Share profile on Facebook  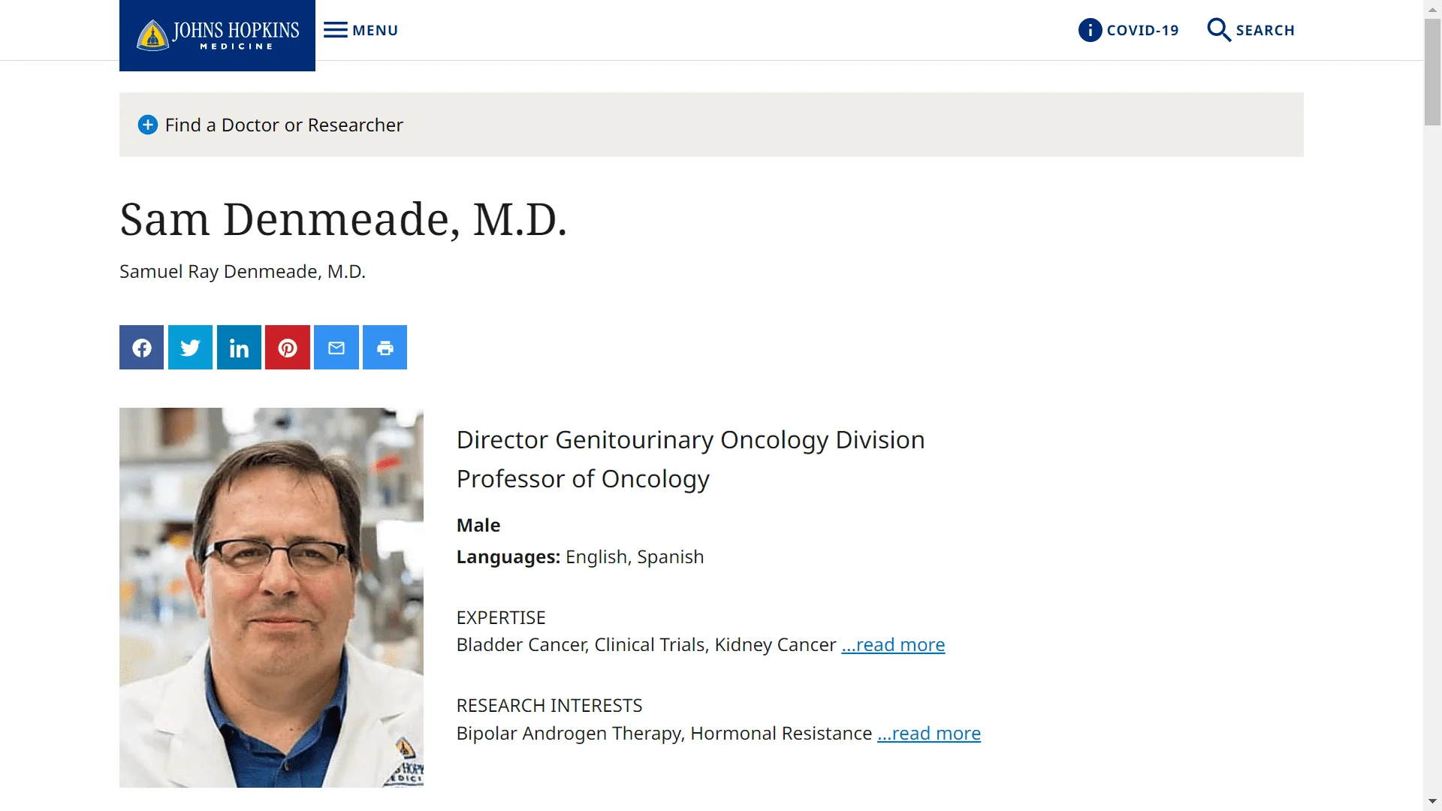[141, 347]
